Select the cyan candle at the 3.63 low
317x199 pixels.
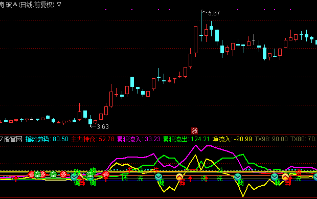tap(90, 120)
